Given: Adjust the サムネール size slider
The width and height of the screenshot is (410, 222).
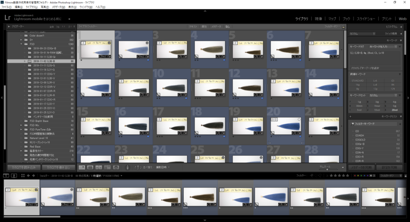Looking at the screenshot, I should pos(328,169).
